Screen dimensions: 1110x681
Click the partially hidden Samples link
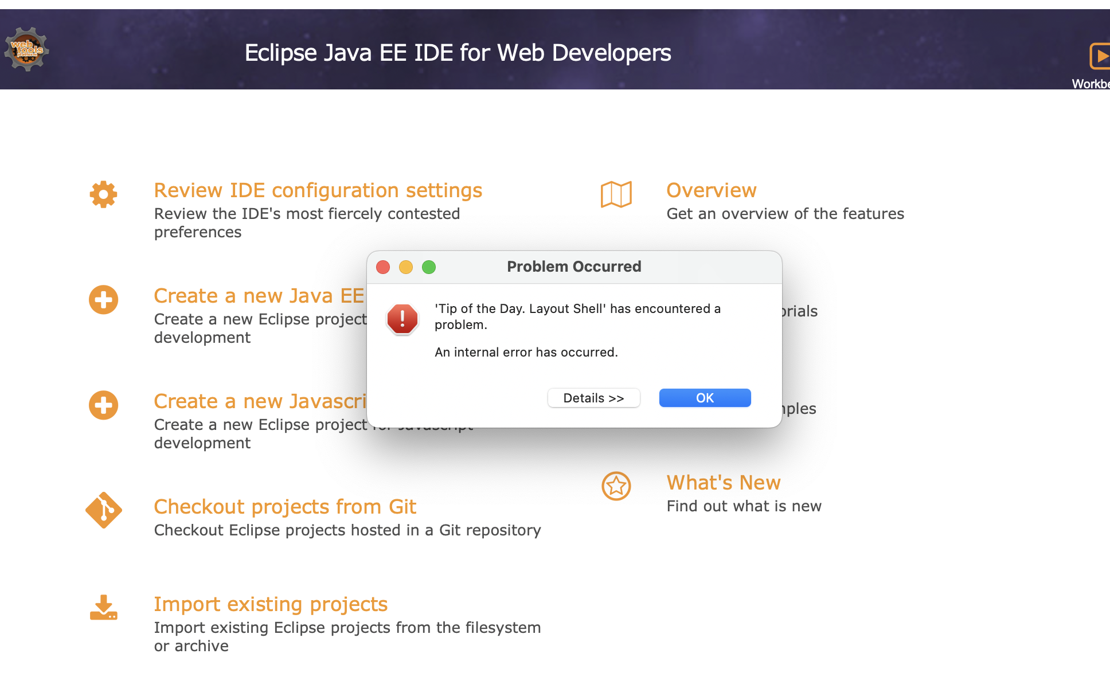pos(799,409)
